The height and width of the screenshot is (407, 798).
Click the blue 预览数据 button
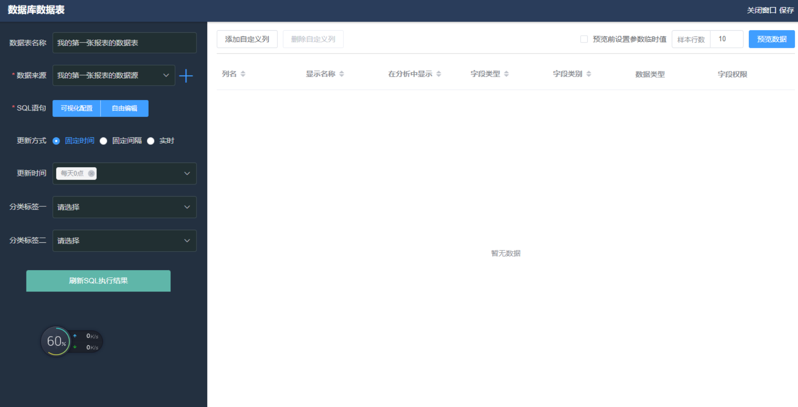click(772, 39)
